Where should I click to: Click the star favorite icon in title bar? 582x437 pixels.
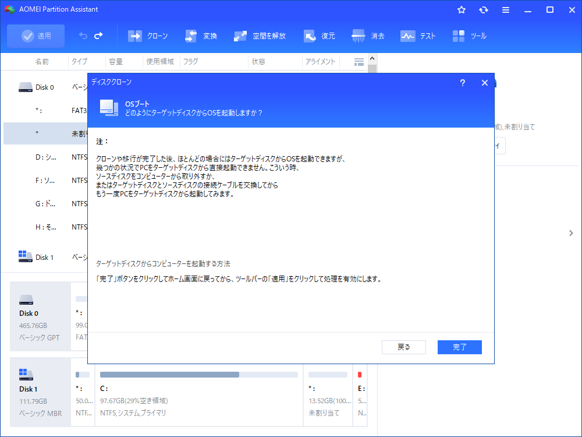click(462, 10)
